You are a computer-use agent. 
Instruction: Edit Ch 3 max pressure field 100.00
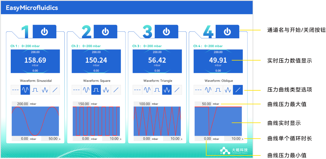[x=142, y=104]
